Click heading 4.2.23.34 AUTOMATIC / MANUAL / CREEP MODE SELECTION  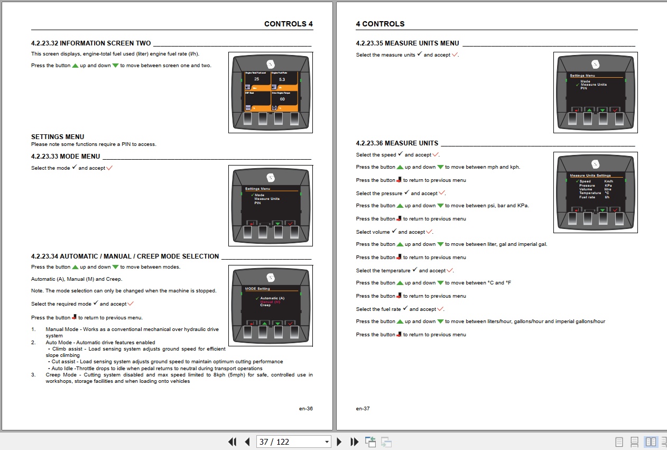pos(125,256)
